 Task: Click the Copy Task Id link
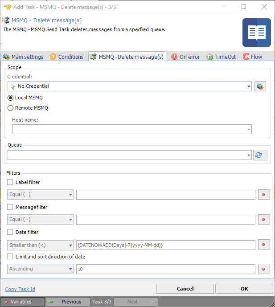[x=20, y=289]
